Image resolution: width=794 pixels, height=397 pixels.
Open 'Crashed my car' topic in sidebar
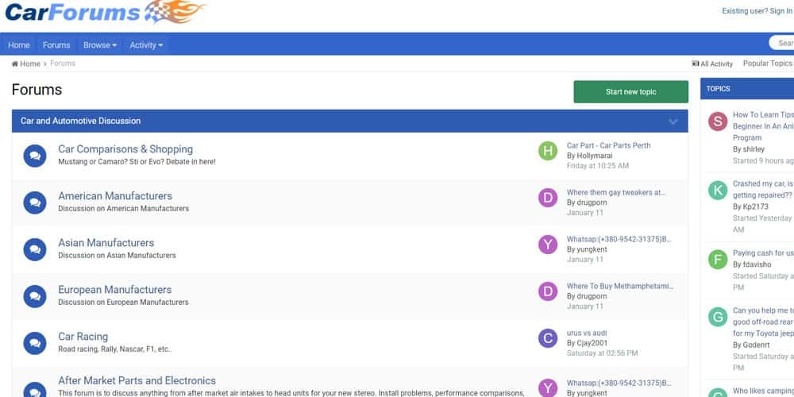763,190
